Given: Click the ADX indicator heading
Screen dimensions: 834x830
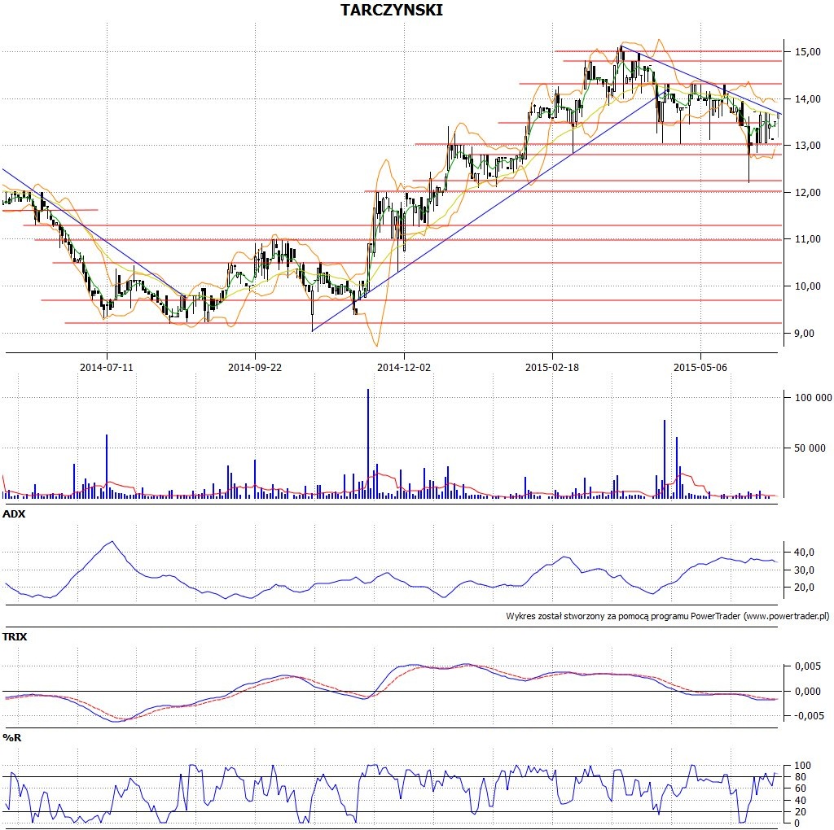Looking at the screenshot, I should click(x=14, y=514).
